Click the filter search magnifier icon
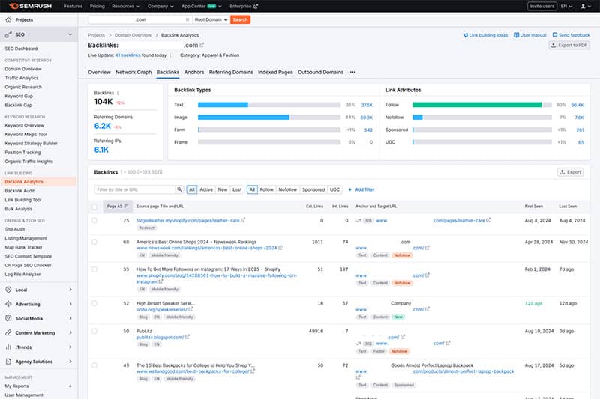This screenshot has width=600, height=399. coord(179,189)
